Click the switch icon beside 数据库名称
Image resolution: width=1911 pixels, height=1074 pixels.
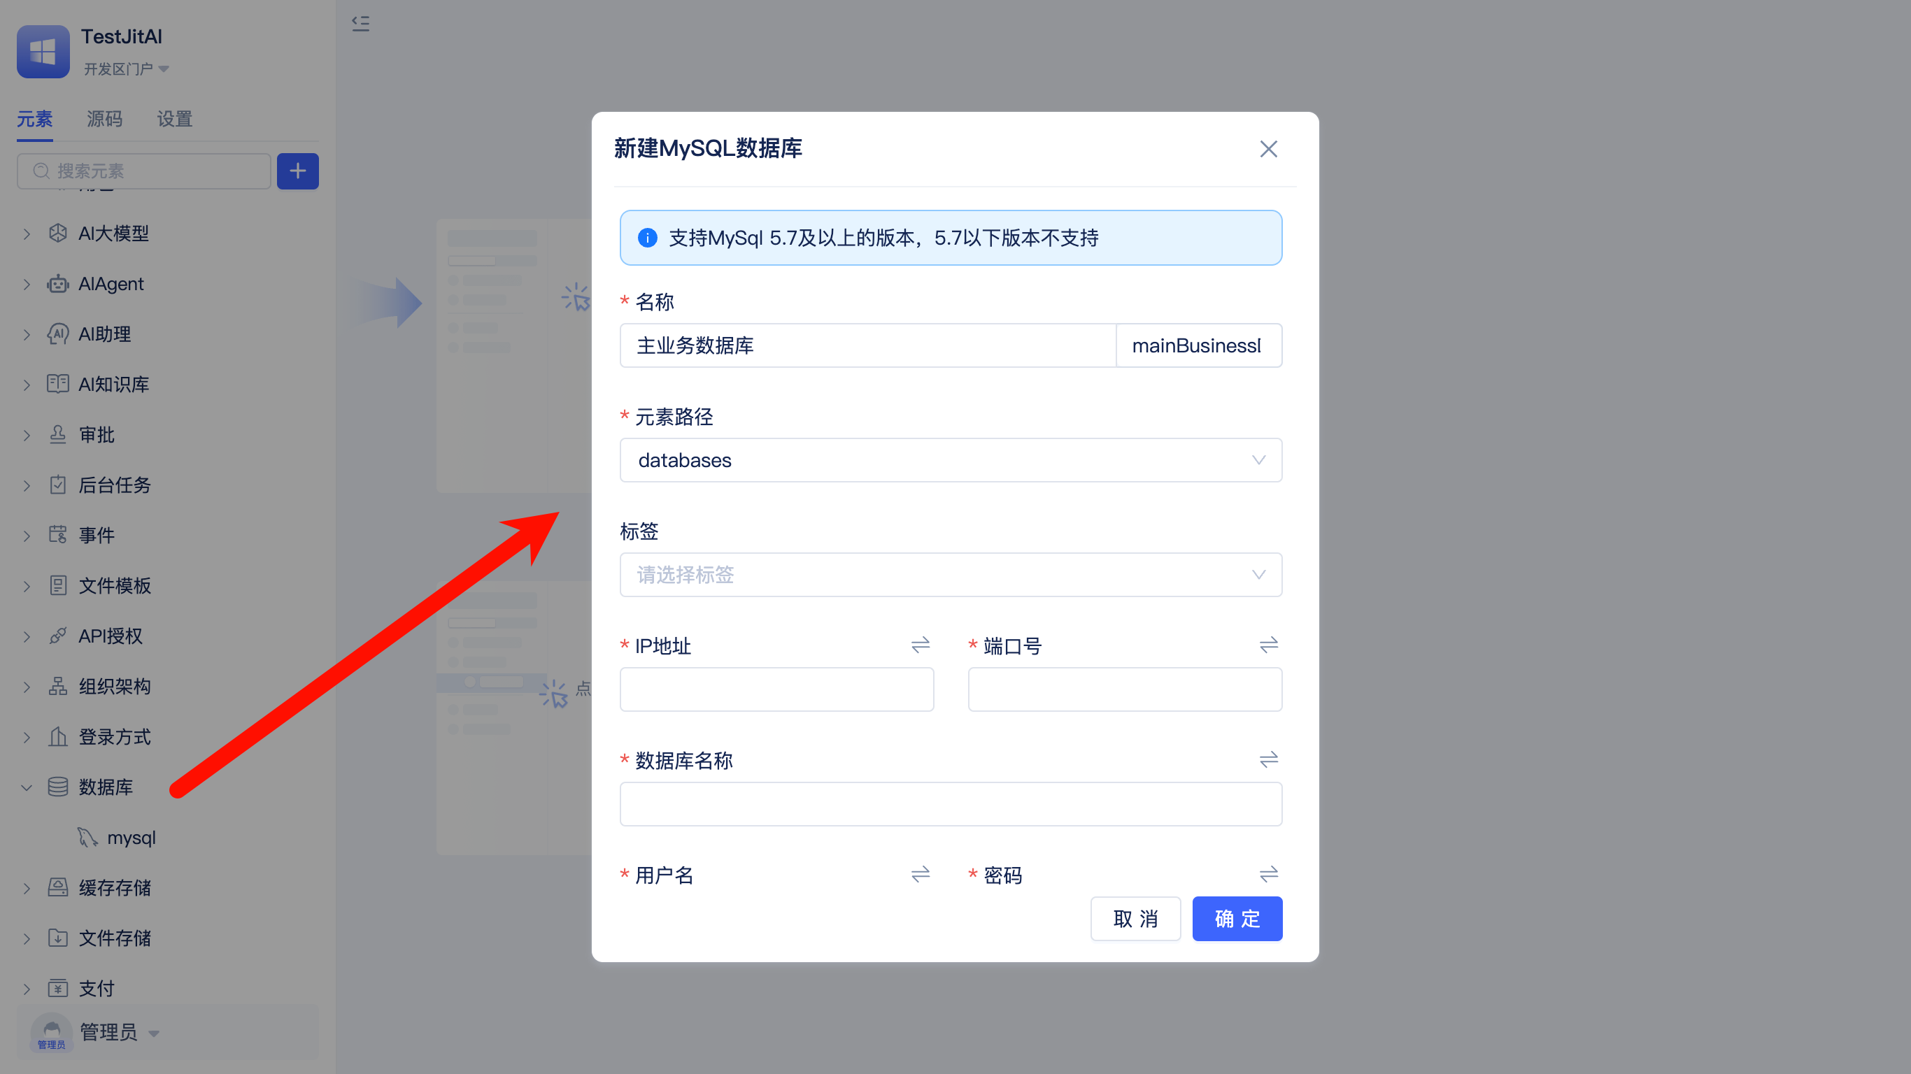(x=1269, y=759)
